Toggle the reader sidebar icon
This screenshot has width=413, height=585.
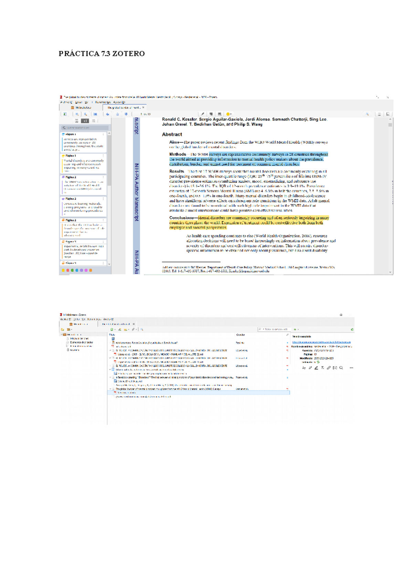[65, 114]
